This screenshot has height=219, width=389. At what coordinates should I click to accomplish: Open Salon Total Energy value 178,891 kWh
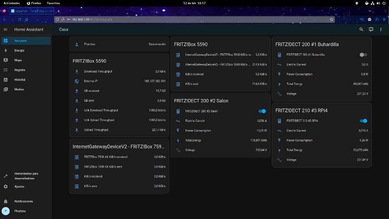point(259,140)
